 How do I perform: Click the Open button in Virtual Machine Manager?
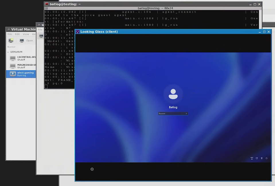tap(26, 40)
